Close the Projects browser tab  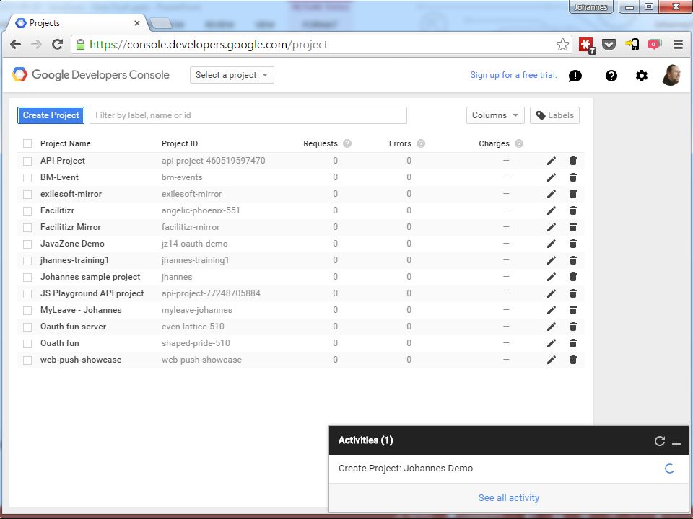pyautogui.click(x=137, y=23)
